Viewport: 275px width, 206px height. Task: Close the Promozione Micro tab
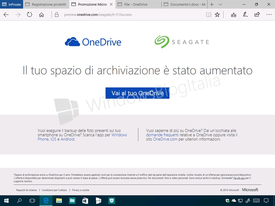pos(111,4)
